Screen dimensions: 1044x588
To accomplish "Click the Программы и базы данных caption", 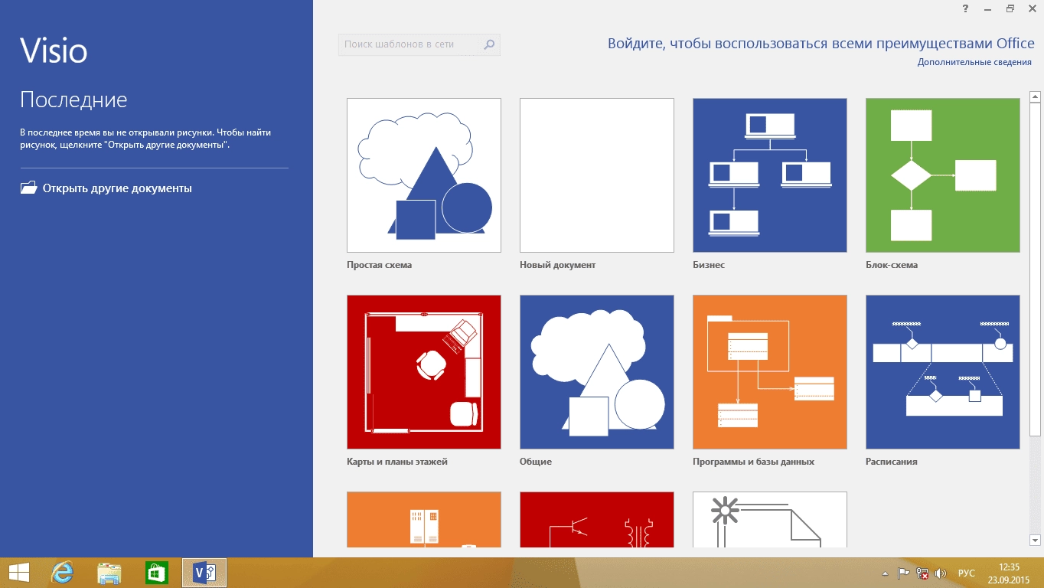I will click(753, 462).
